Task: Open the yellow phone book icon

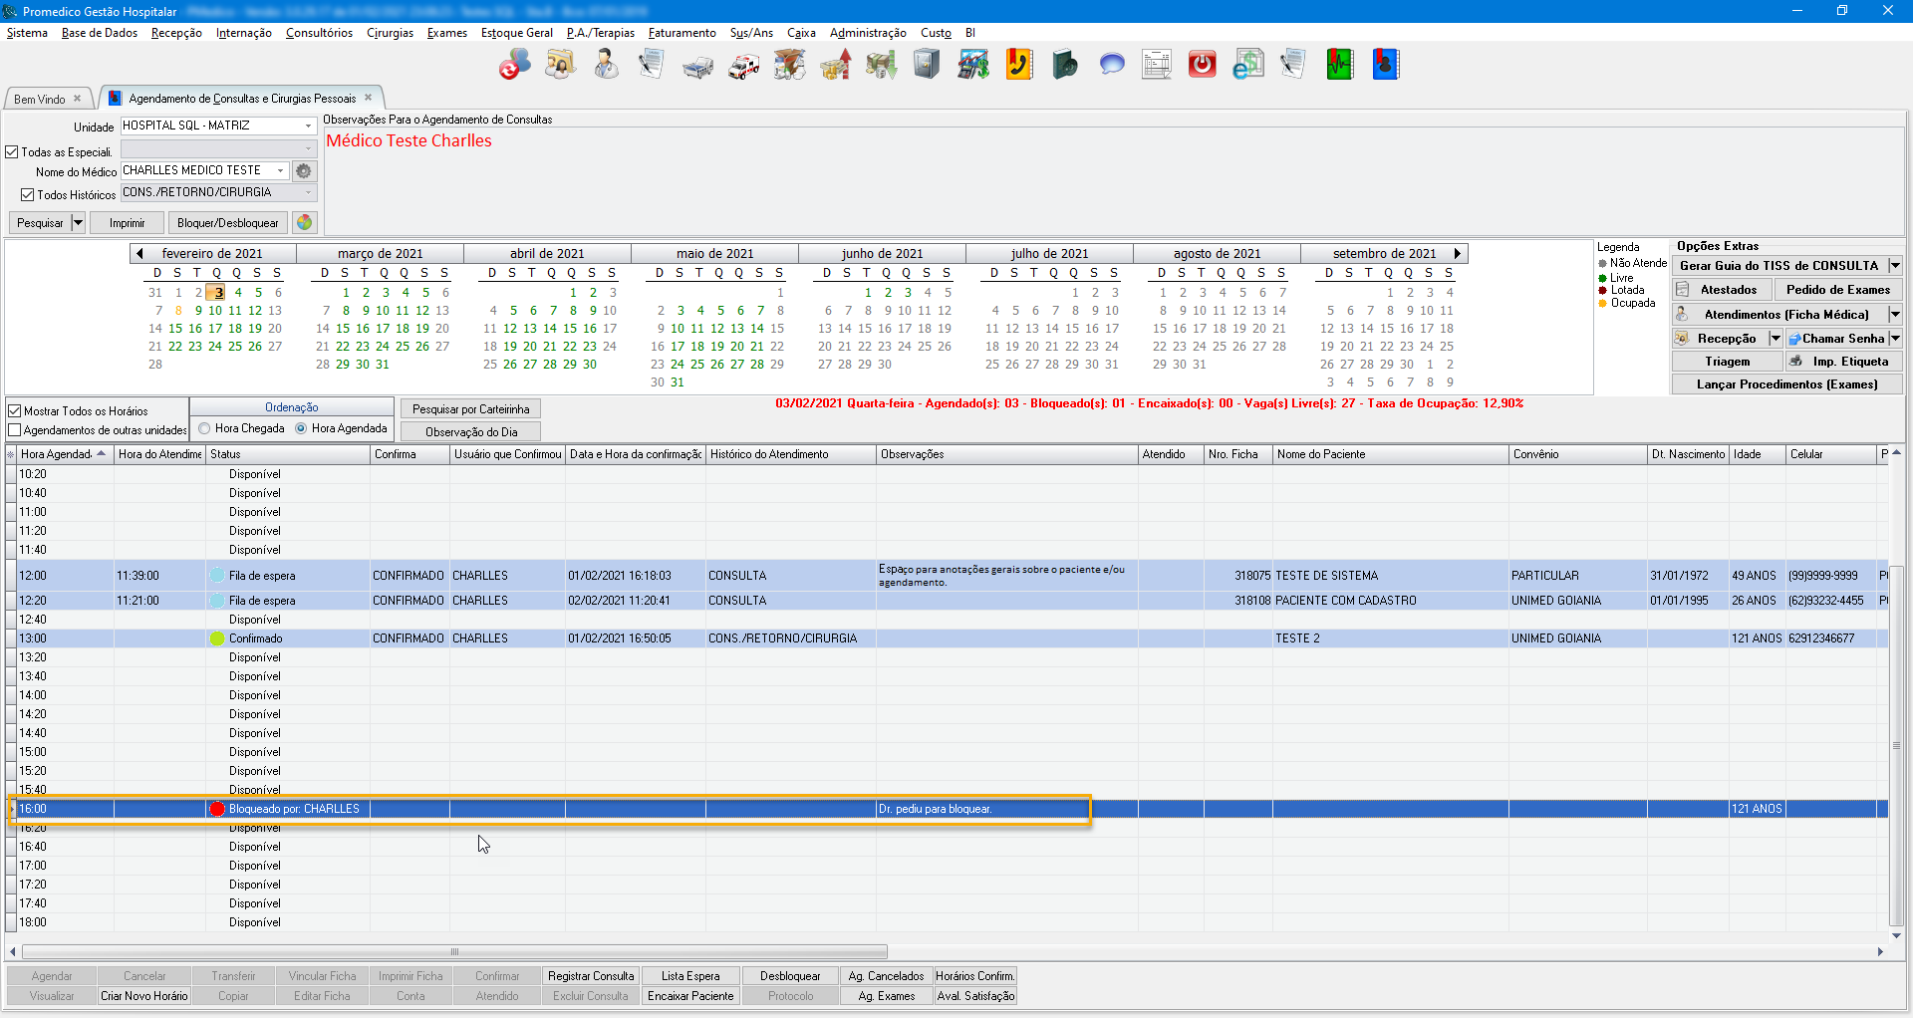Action: (x=1018, y=66)
